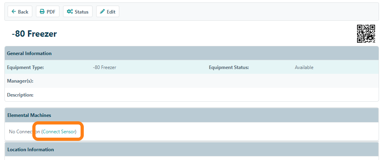Image resolution: width=383 pixels, height=160 pixels.
Task: Click the Manager(s) field label
Action: [20, 81]
